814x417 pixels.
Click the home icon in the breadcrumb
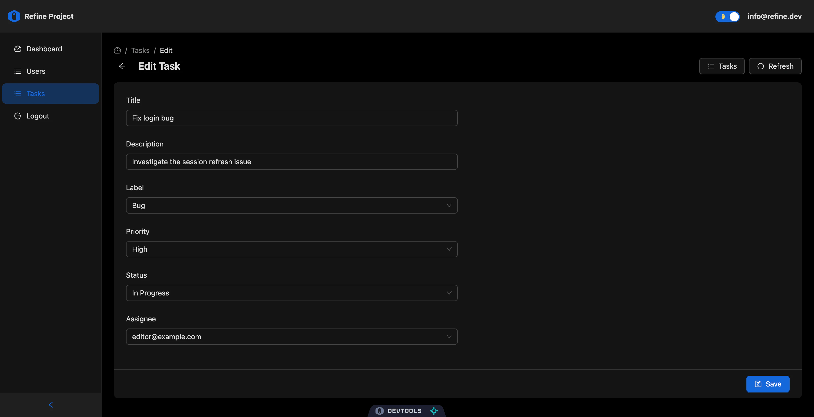[x=117, y=51]
